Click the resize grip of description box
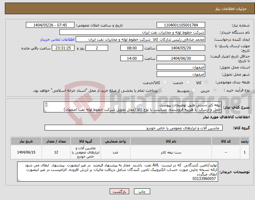The width and height of the screenshot is (255, 200). 45,111
